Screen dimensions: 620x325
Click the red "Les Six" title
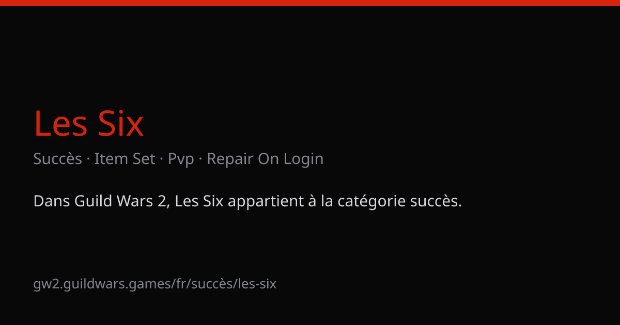pos(88,124)
